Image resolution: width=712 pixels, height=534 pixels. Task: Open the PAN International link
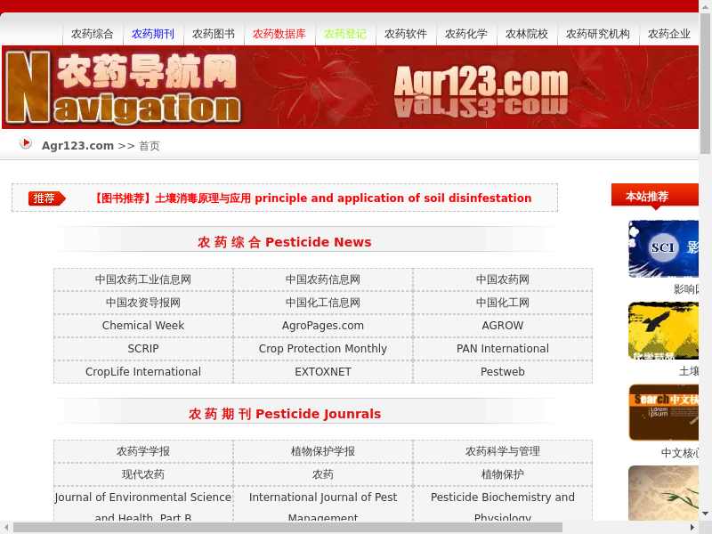(503, 349)
